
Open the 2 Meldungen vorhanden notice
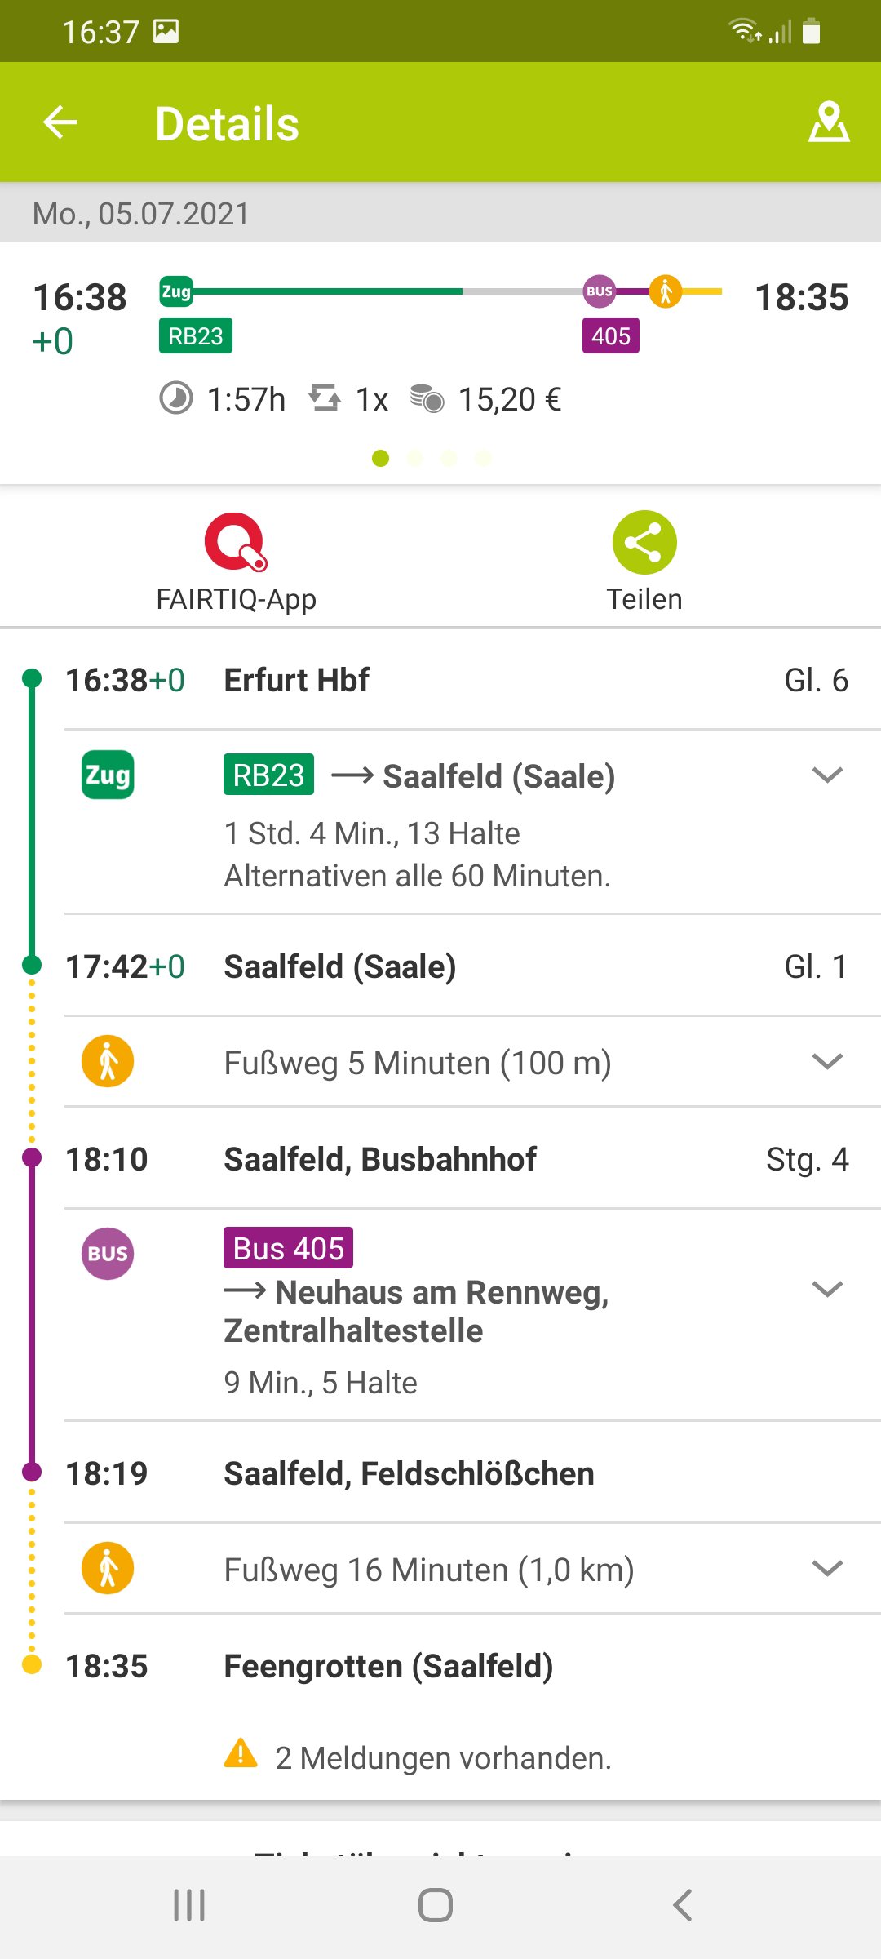pyautogui.click(x=443, y=1758)
